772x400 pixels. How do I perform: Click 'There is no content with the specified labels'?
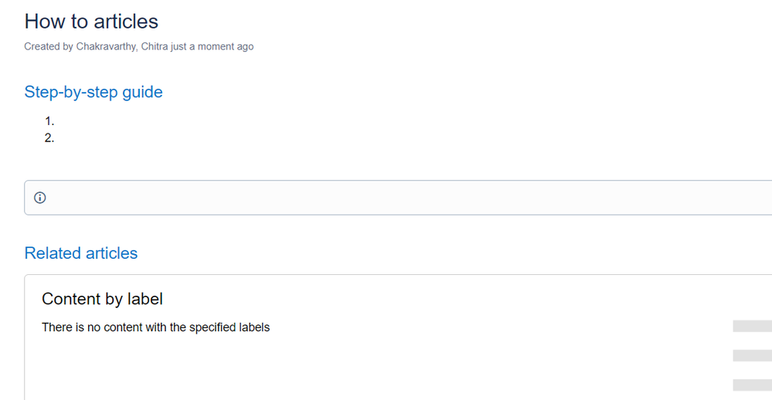[x=156, y=327]
